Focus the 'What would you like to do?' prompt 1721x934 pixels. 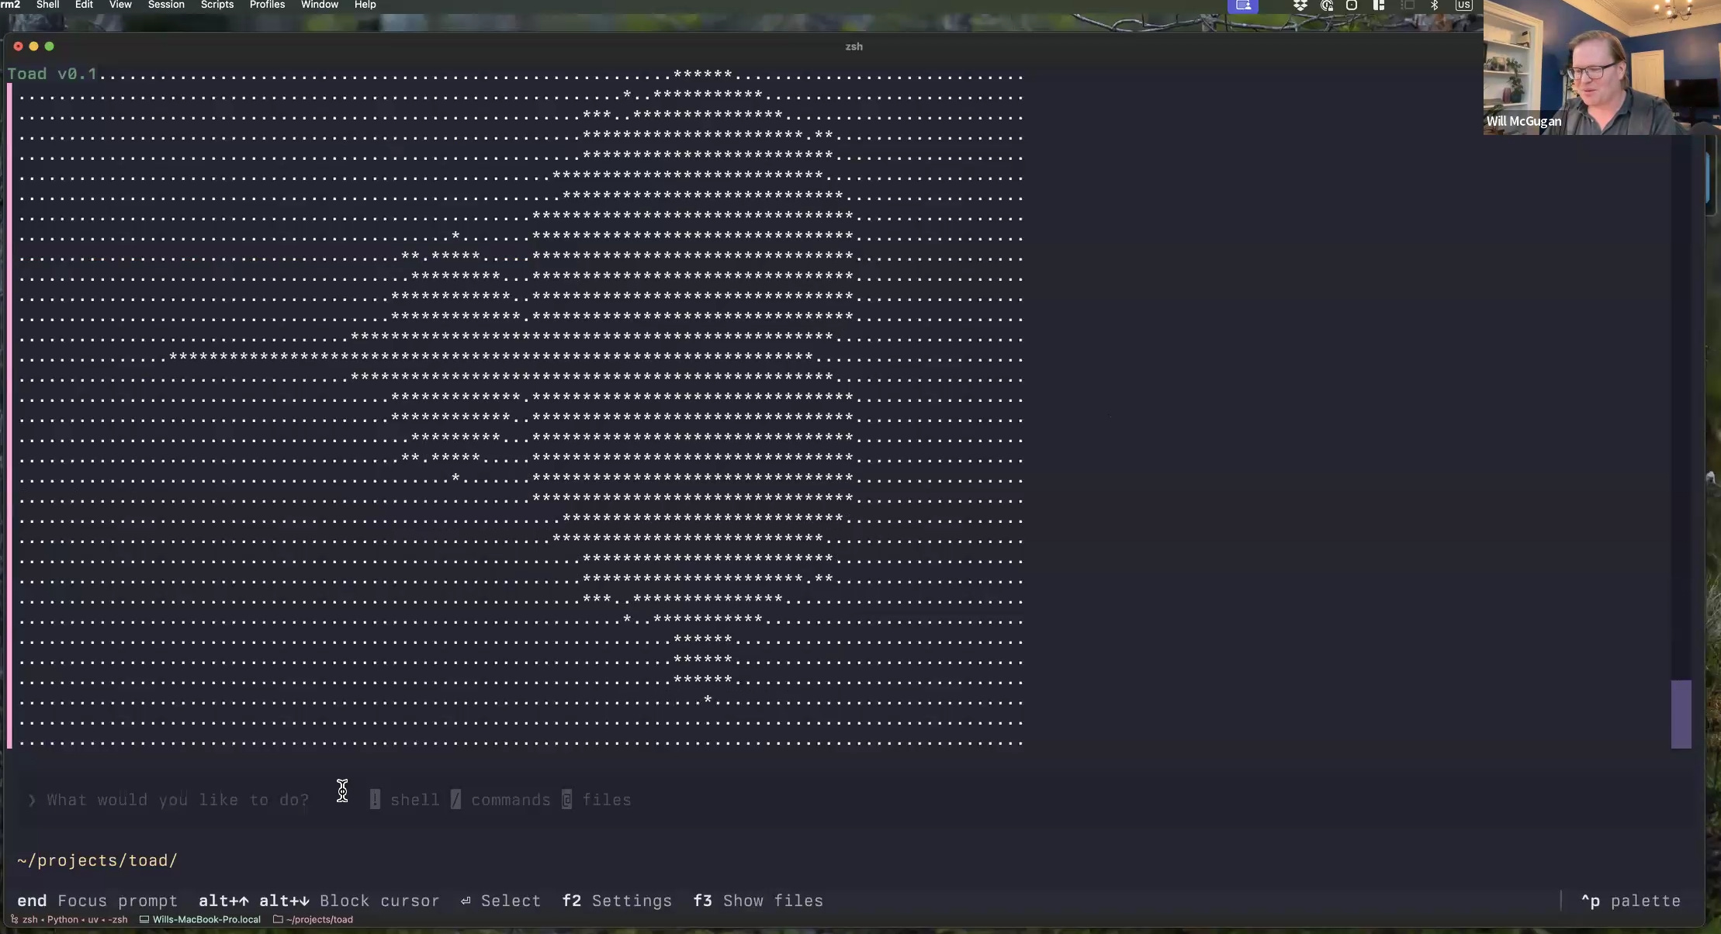pos(178,800)
